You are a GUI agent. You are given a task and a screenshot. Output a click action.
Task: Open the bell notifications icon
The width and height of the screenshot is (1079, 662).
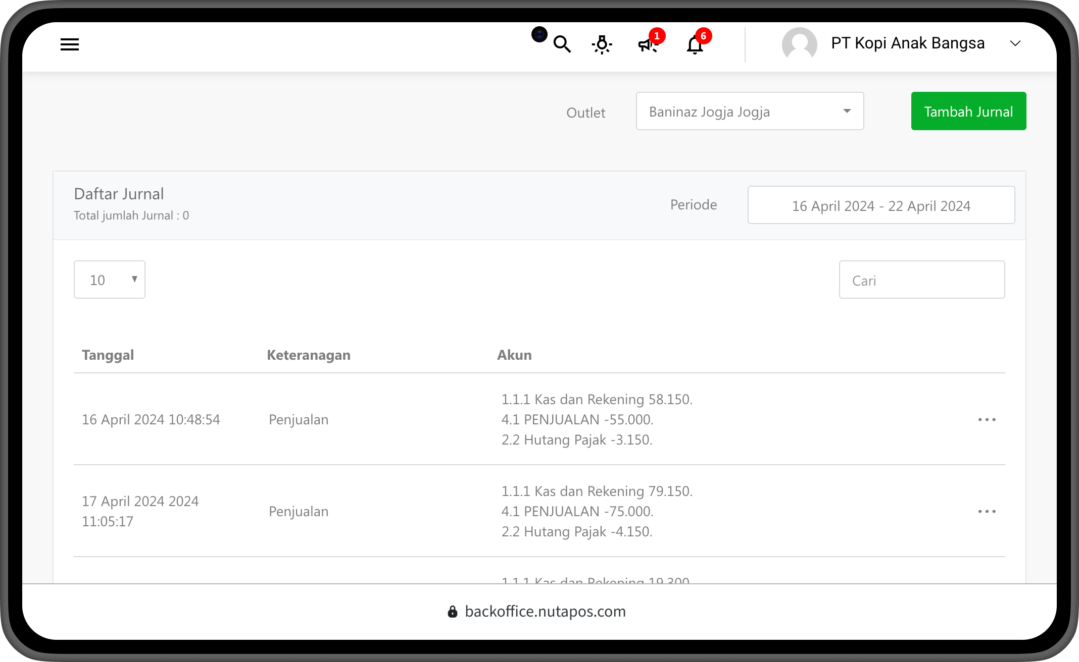pos(695,45)
